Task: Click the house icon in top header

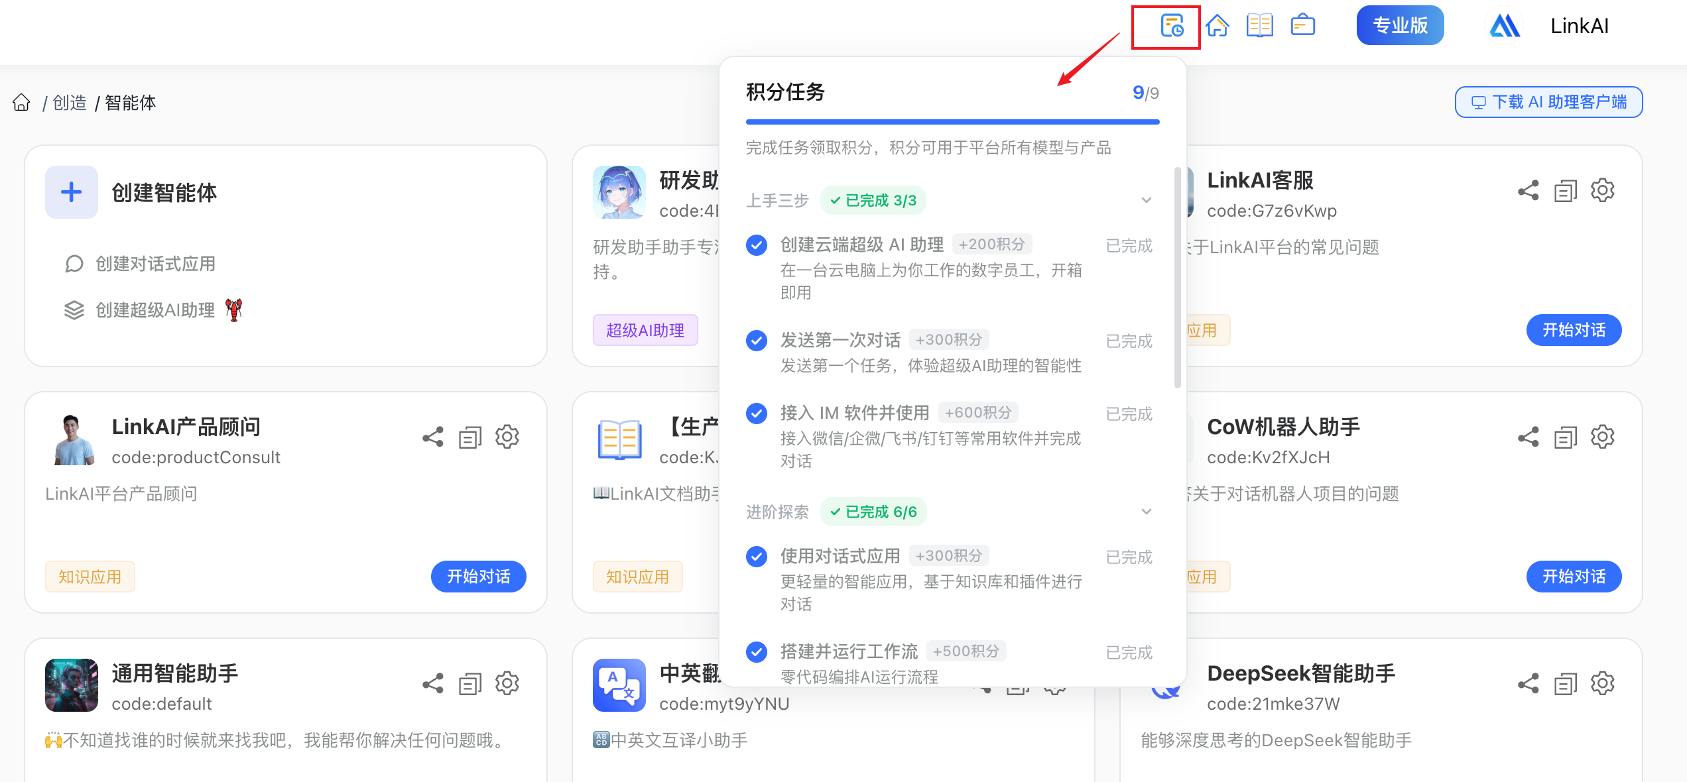Action: tap(1217, 26)
